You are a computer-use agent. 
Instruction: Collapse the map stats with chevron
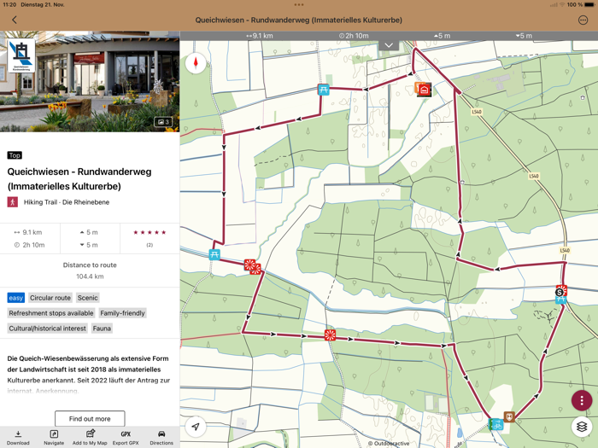389,45
